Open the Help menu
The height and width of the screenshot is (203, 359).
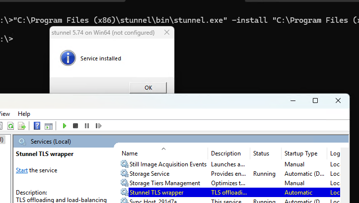24,113
